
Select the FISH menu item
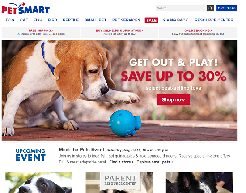pyautogui.click(x=38, y=20)
